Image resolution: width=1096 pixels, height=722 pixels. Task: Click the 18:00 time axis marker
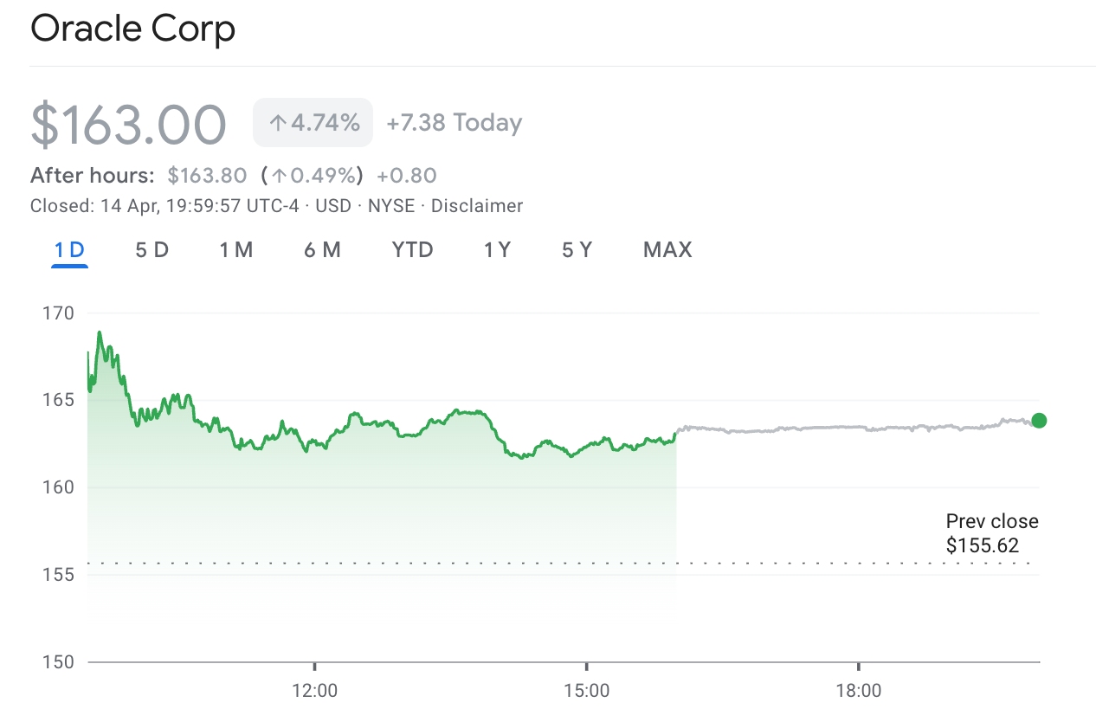pyautogui.click(x=858, y=691)
